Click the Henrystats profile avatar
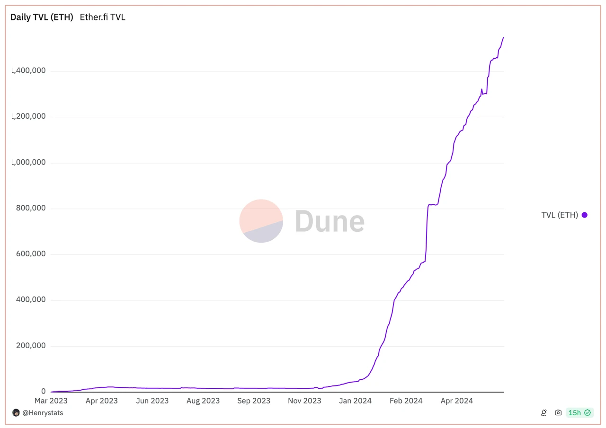606x428 pixels. 16,413
